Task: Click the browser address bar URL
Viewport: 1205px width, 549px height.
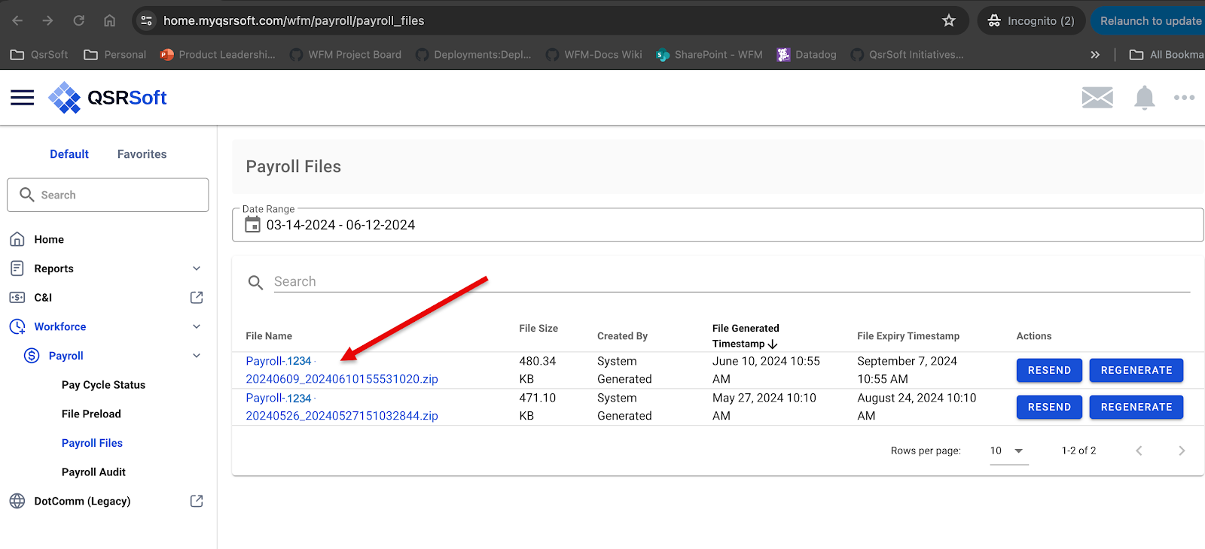Action: pyautogui.click(x=294, y=20)
